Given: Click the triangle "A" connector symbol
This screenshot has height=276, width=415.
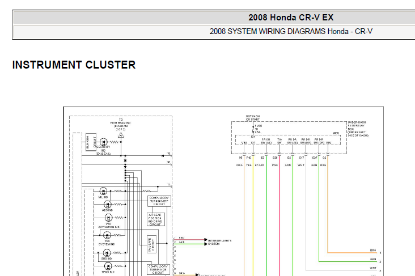Looking at the screenshot, I should [121, 135].
